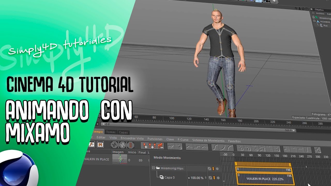Viewport: 331px width, 186px height.
Task: Click the 100.00 % weight input field
Action: [x=197, y=178]
